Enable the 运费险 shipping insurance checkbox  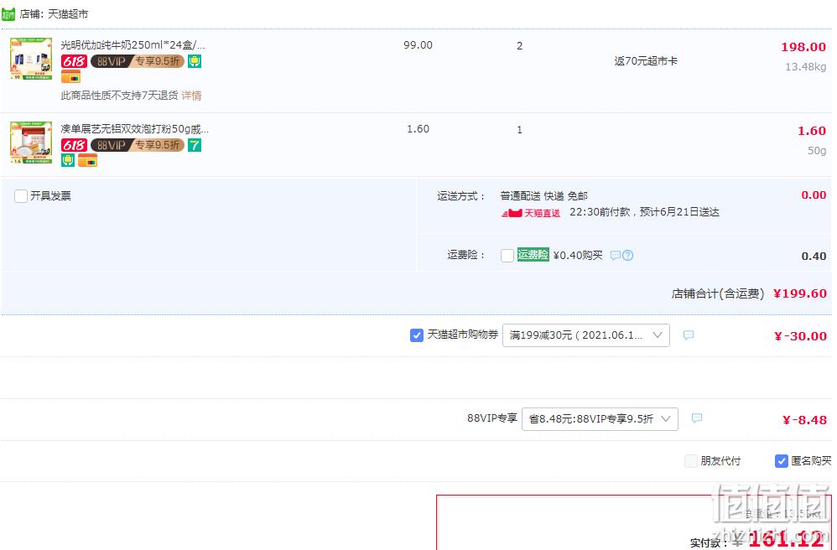point(507,256)
